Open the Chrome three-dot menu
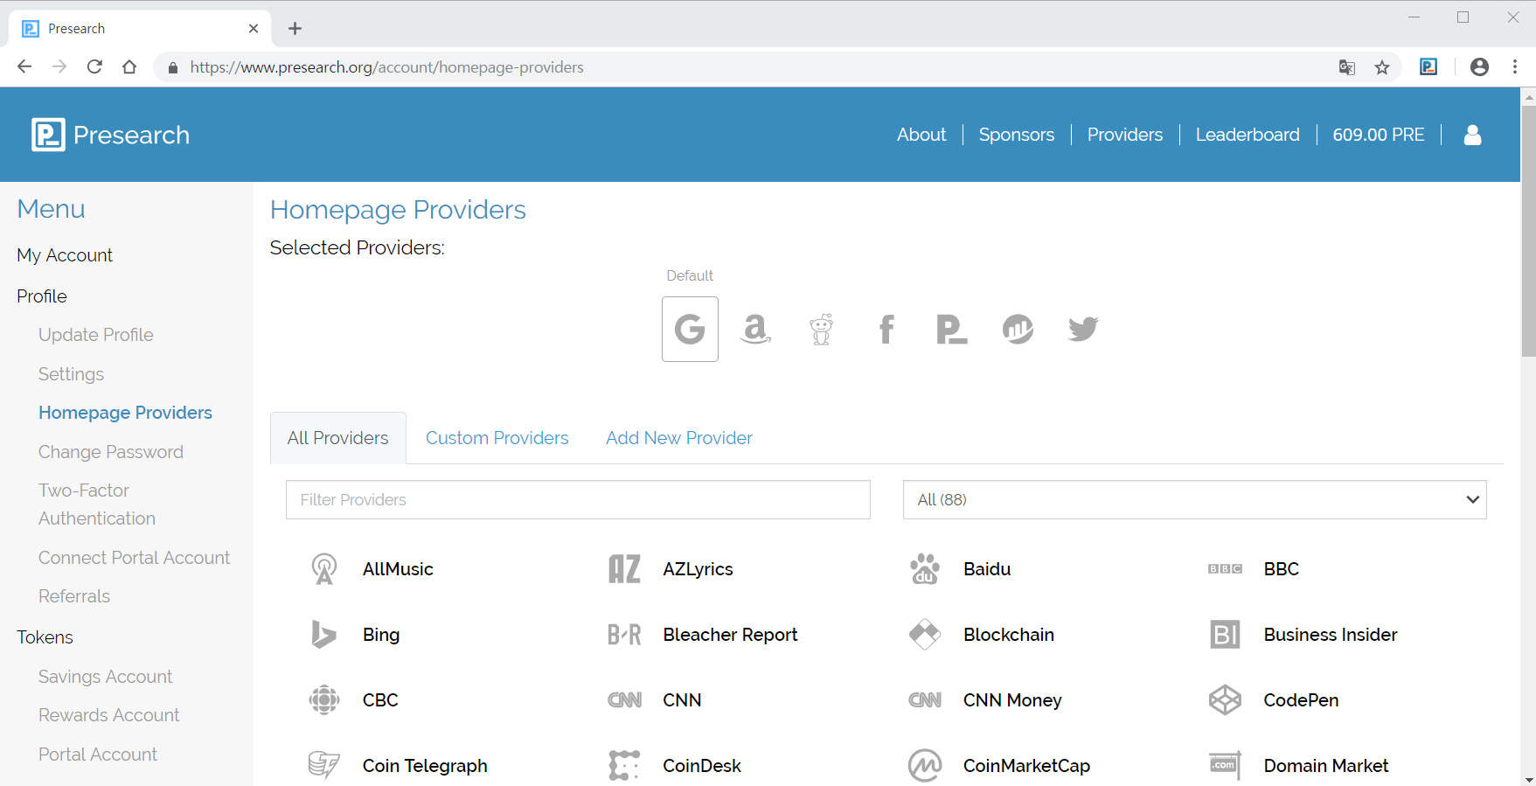The height and width of the screenshot is (786, 1536). pos(1515,67)
